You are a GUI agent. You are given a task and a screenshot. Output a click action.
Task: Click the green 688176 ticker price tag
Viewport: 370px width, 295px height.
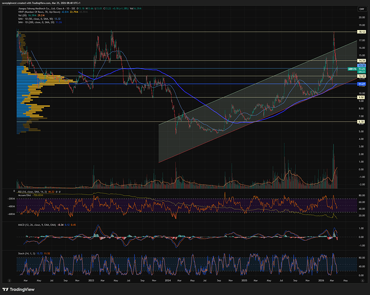pos(352,69)
